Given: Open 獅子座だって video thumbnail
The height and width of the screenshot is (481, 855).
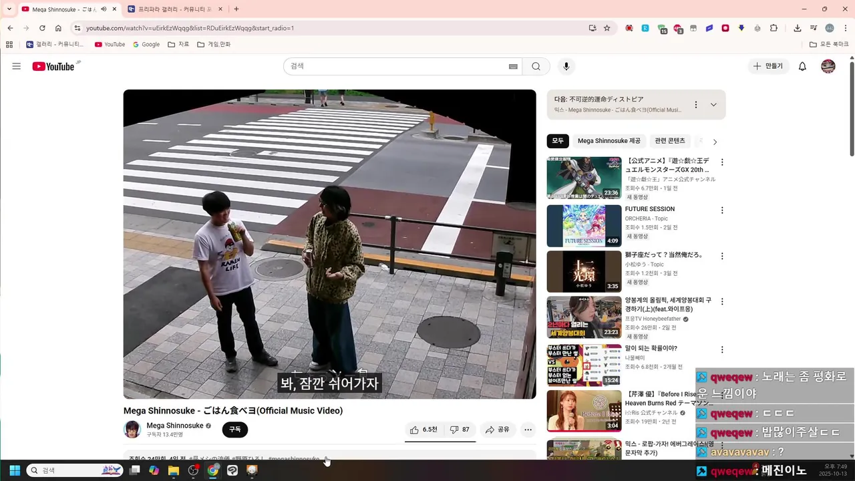Looking at the screenshot, I should (x=584, y=271).
